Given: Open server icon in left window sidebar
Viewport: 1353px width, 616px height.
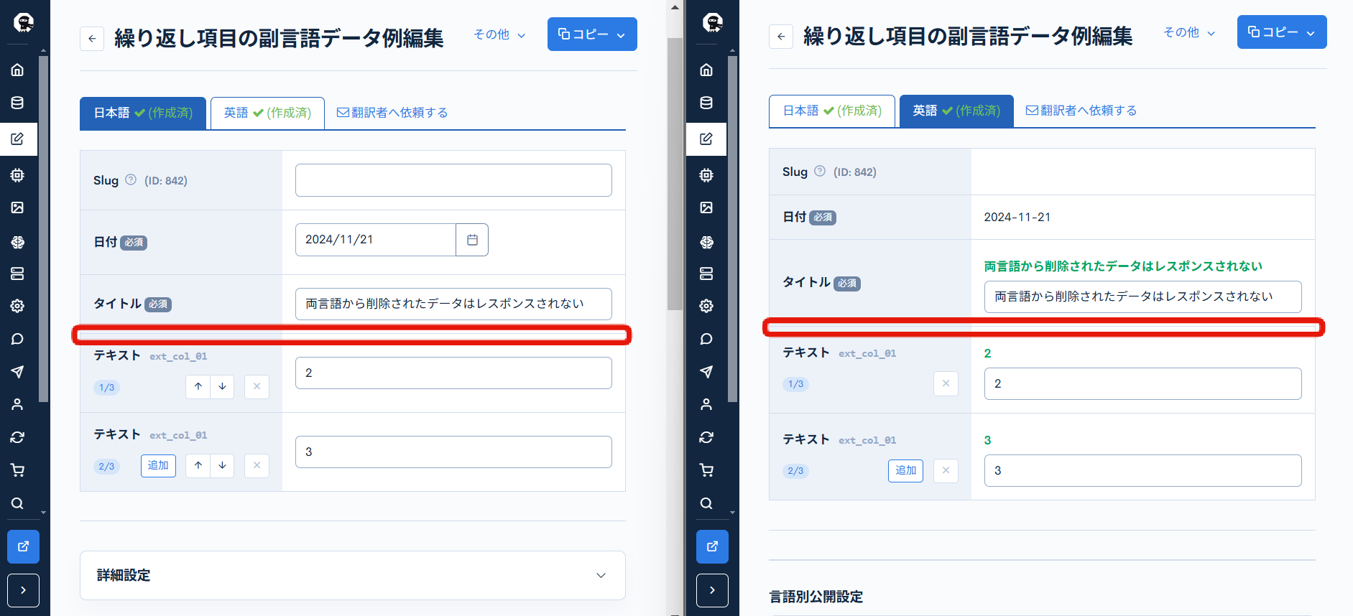Looking at the screenshot, I should [17, 274].
